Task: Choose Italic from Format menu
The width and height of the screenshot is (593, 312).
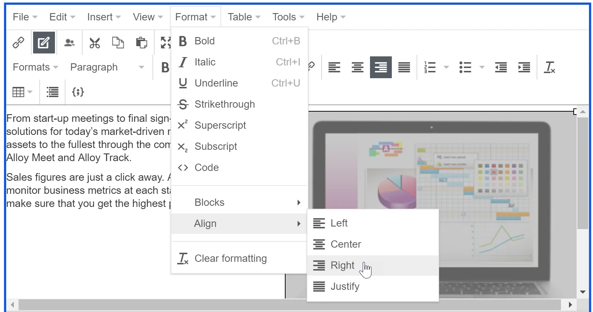Action: tap(239, 62)
